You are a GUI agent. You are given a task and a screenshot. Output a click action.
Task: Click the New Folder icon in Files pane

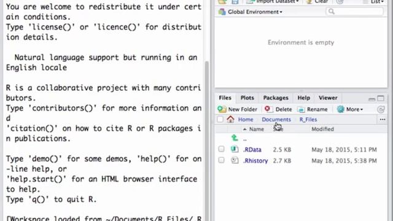[222, 109]
